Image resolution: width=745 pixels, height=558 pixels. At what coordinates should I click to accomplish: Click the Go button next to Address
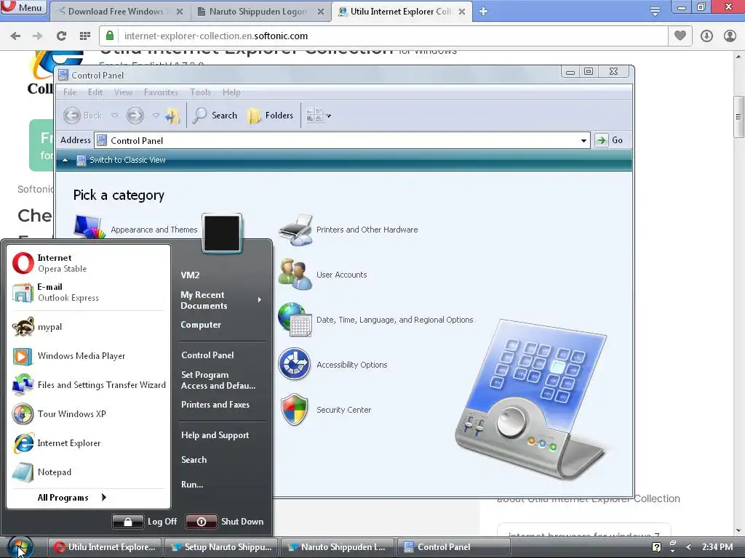click(x=610, y=140)
